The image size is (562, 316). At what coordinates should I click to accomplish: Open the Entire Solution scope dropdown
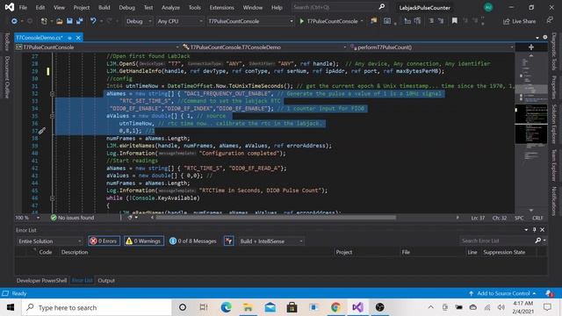(50, 241)
